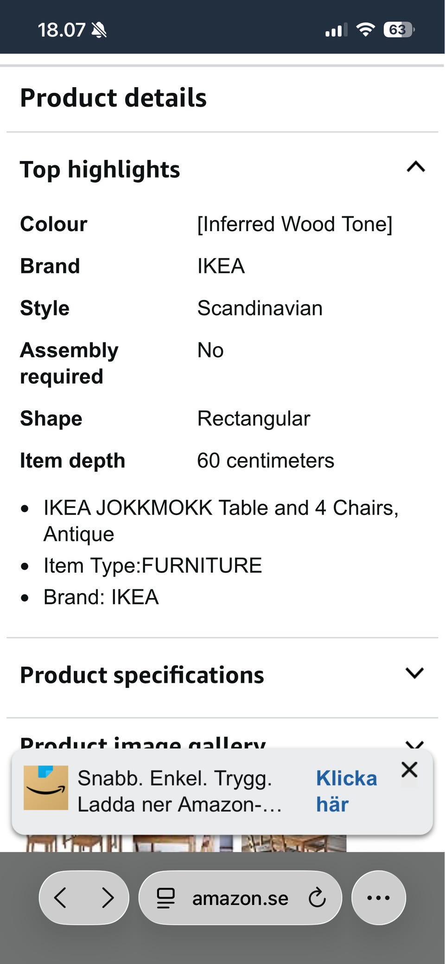Open the first product gallery thumbnail

pyautogui.click(x=74, y=843)
